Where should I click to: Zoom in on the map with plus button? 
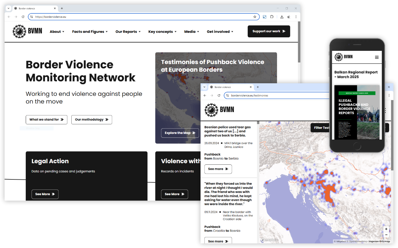click(x=386, y=229)
